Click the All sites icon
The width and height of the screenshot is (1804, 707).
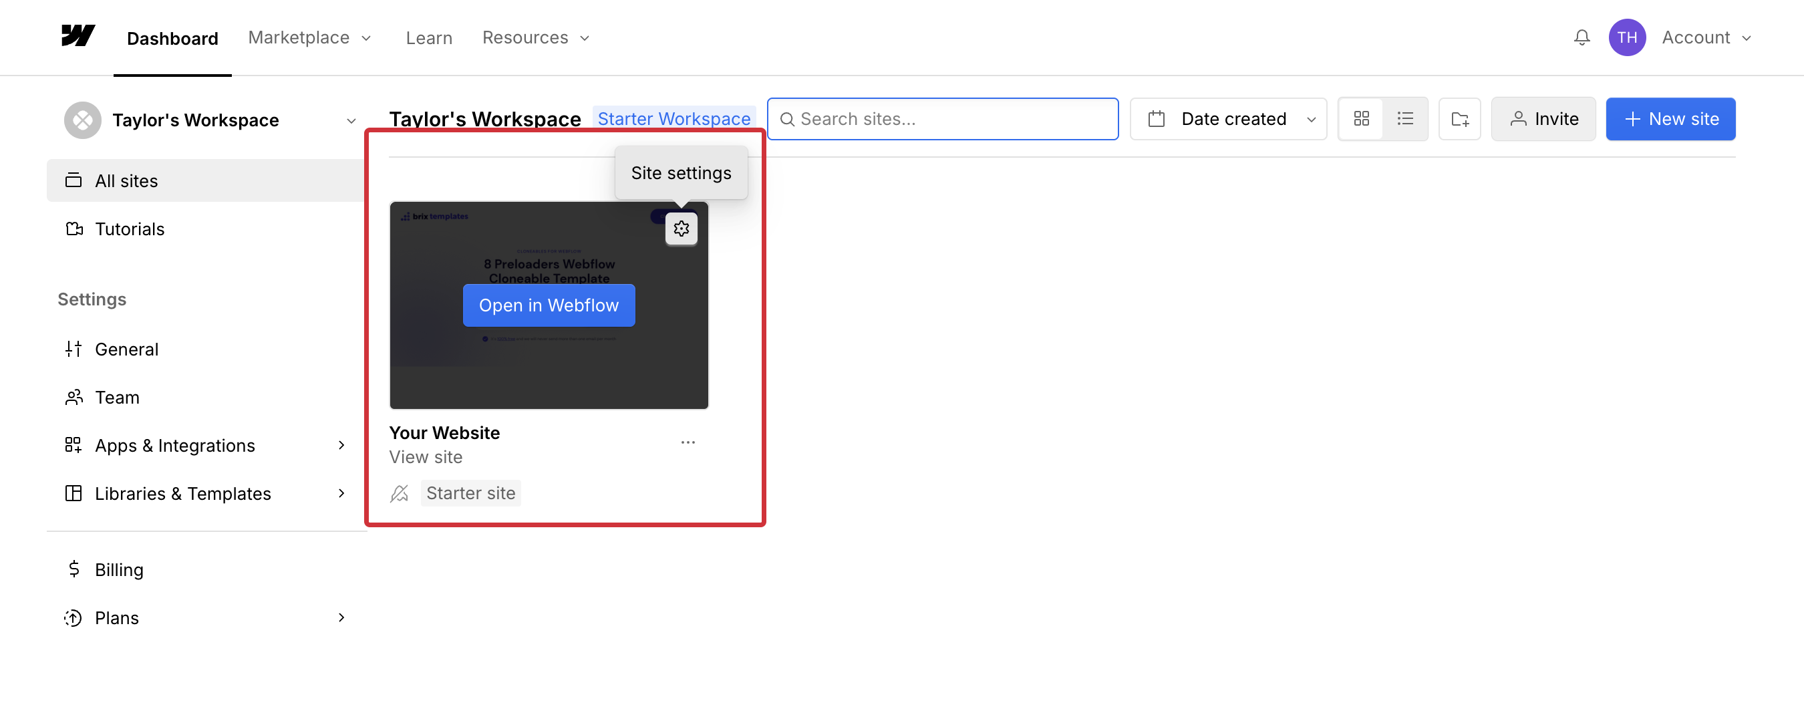tap(73, 181)
